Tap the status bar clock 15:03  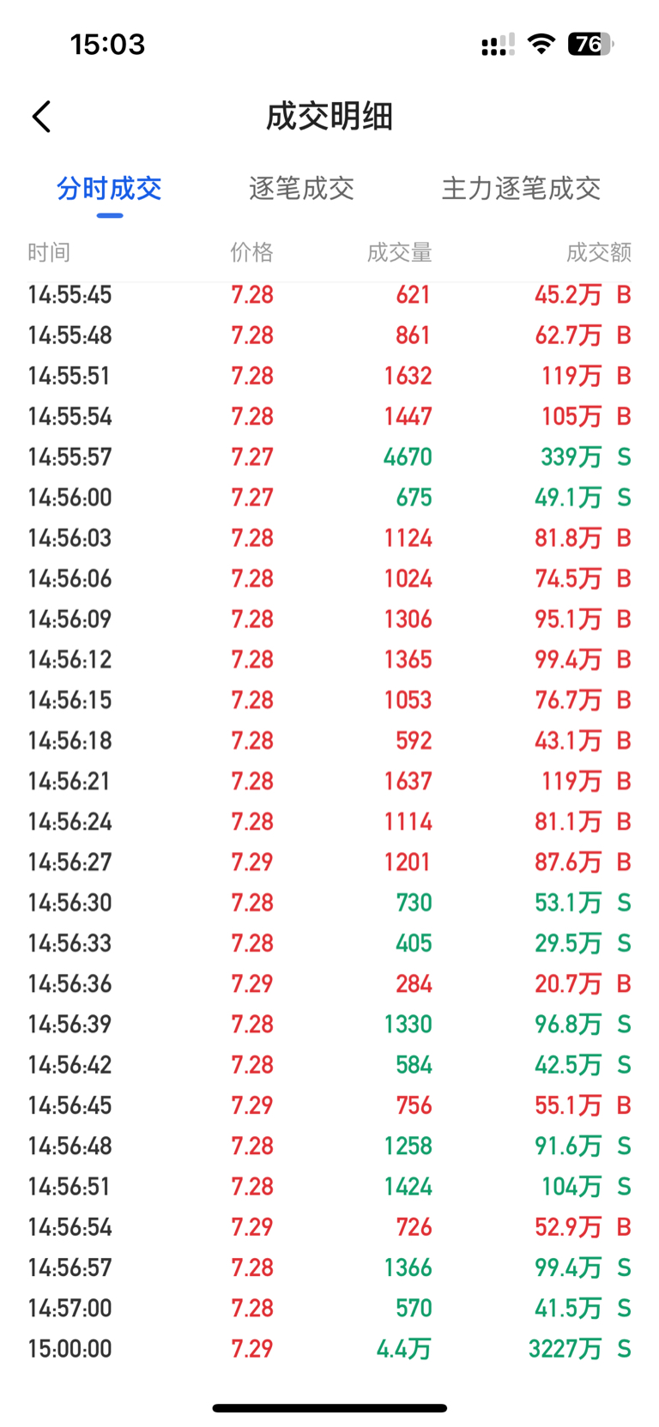coord(107,44)
